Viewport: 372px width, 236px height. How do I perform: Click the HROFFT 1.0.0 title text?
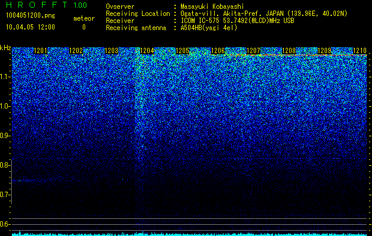tap(46, 5)
